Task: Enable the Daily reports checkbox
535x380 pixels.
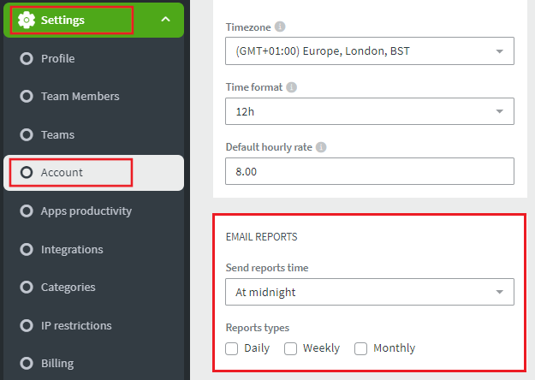Action: [231, 348]
